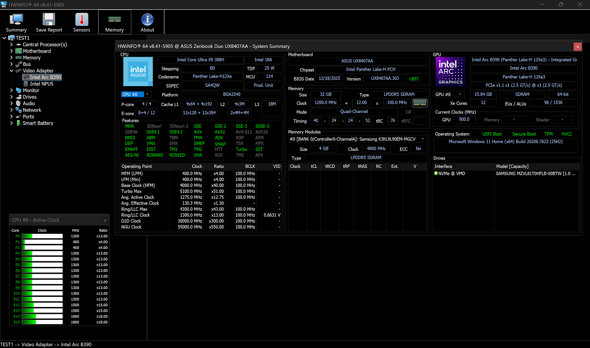Collapse the Video Adapter tree node

(12, 71)
